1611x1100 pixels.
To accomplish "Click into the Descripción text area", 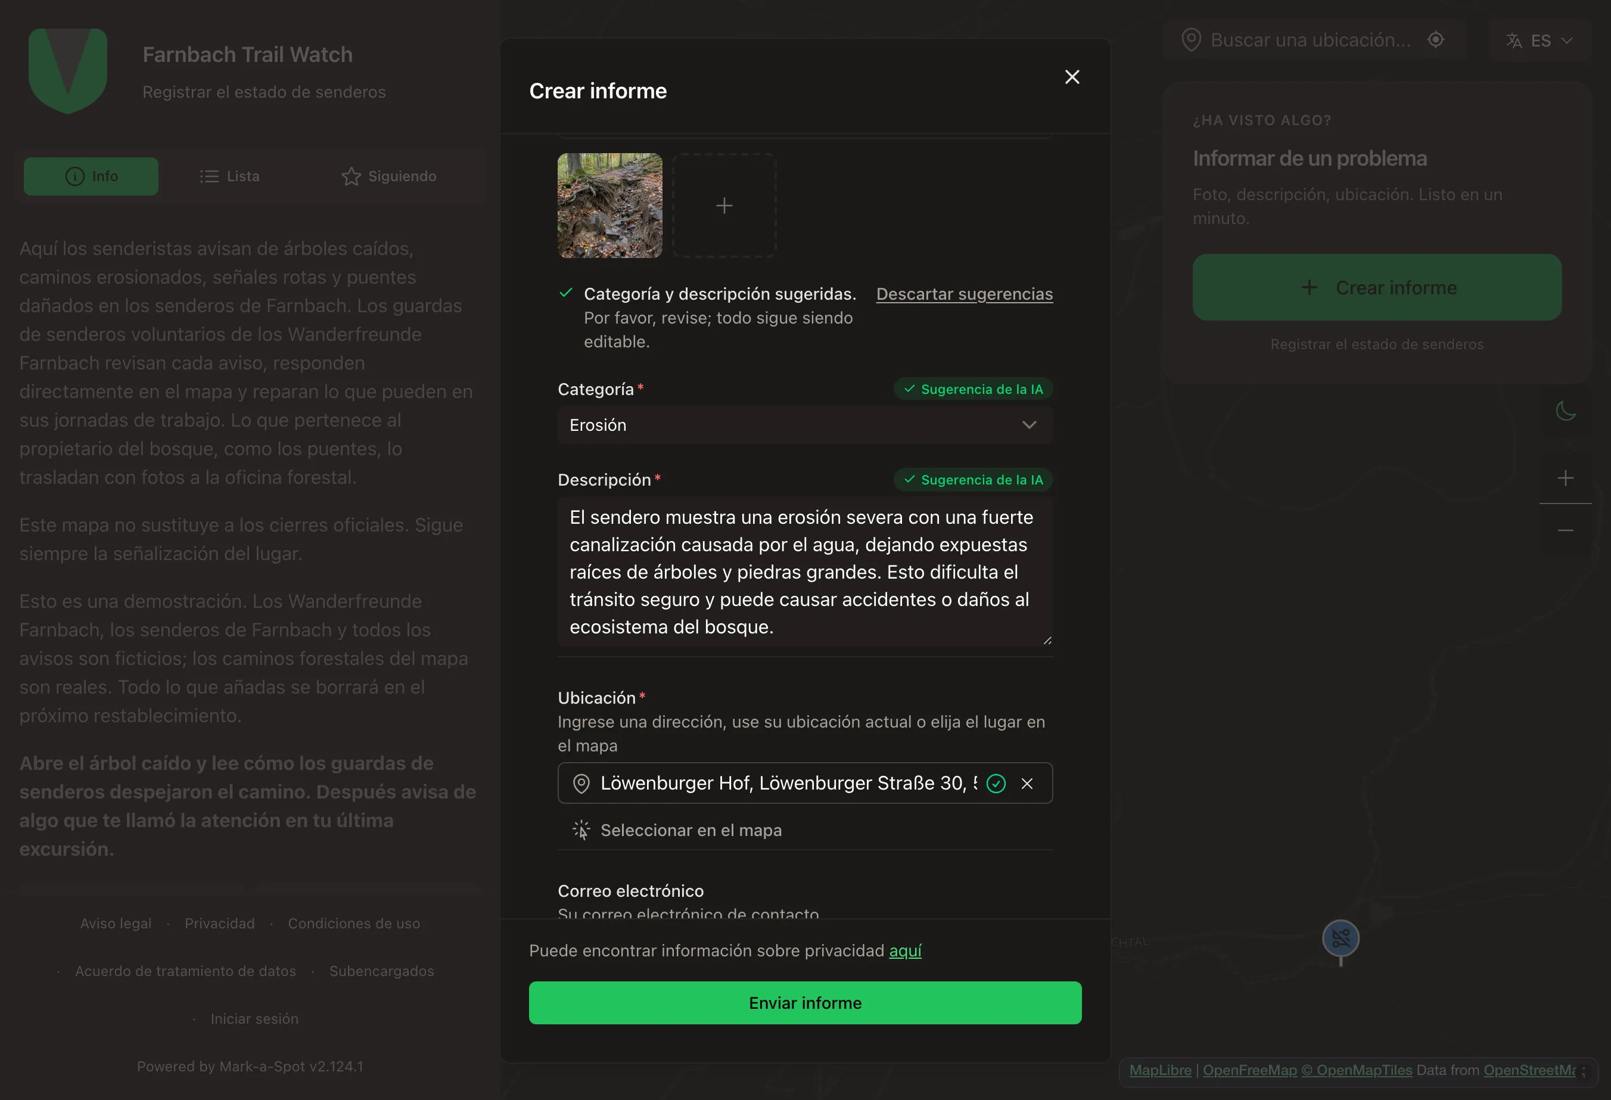I will (805, 572).
